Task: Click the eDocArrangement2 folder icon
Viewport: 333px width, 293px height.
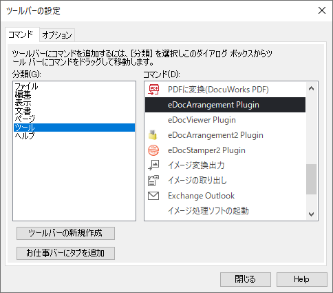Action: [153, 135]
